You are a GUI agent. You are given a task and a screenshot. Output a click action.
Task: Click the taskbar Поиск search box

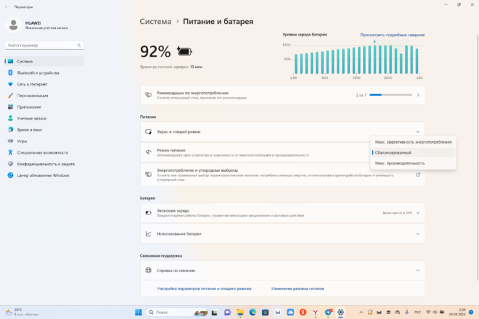tap(177, 312)
